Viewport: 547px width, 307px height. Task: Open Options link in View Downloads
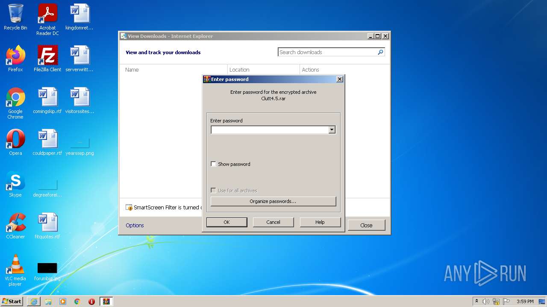click(135, 225)
